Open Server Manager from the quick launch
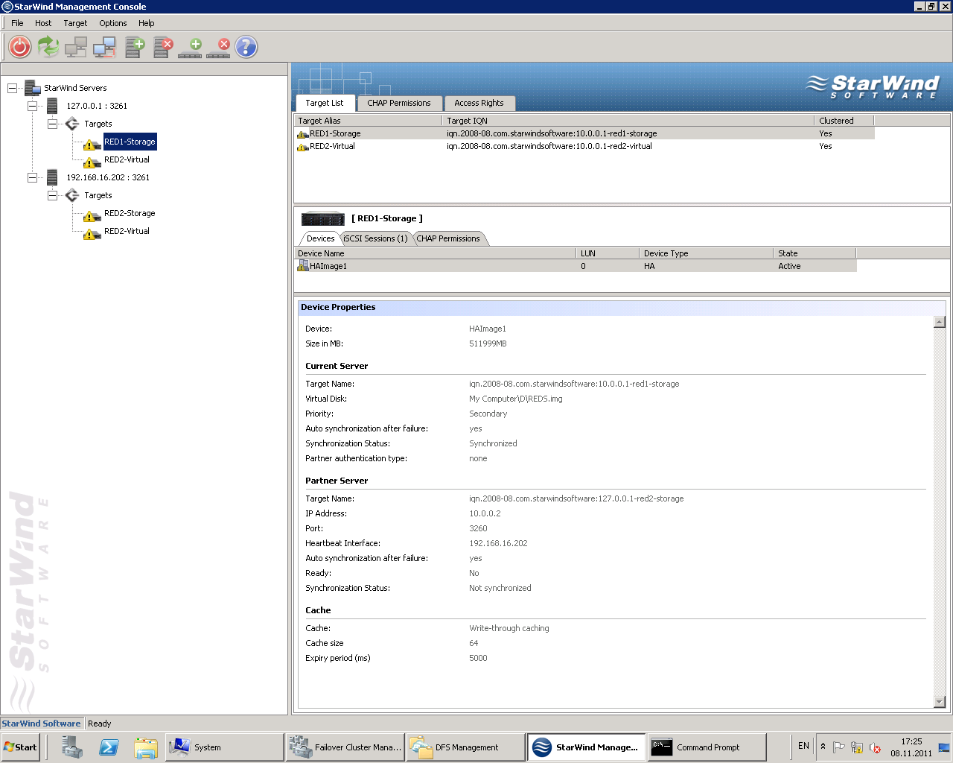The image size is (953, 763). [x=72, y=747]
